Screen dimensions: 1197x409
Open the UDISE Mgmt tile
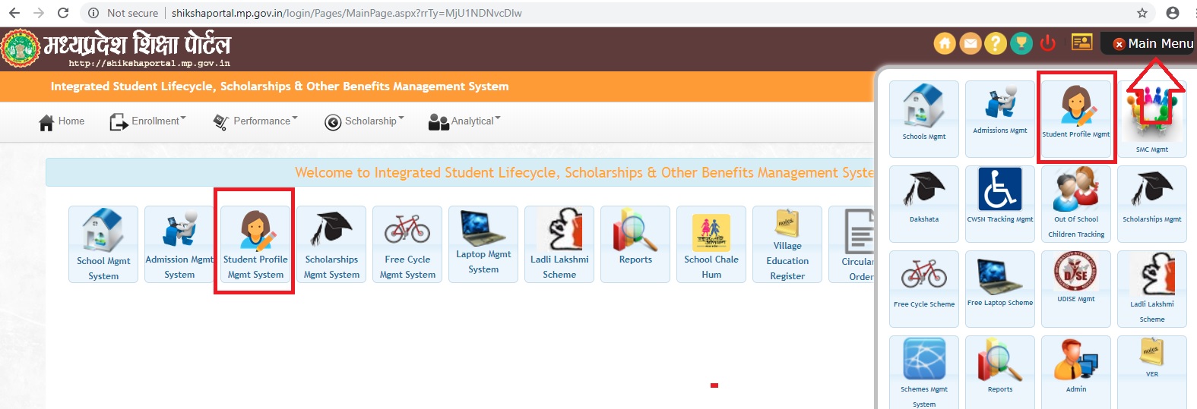point(1076,287)
